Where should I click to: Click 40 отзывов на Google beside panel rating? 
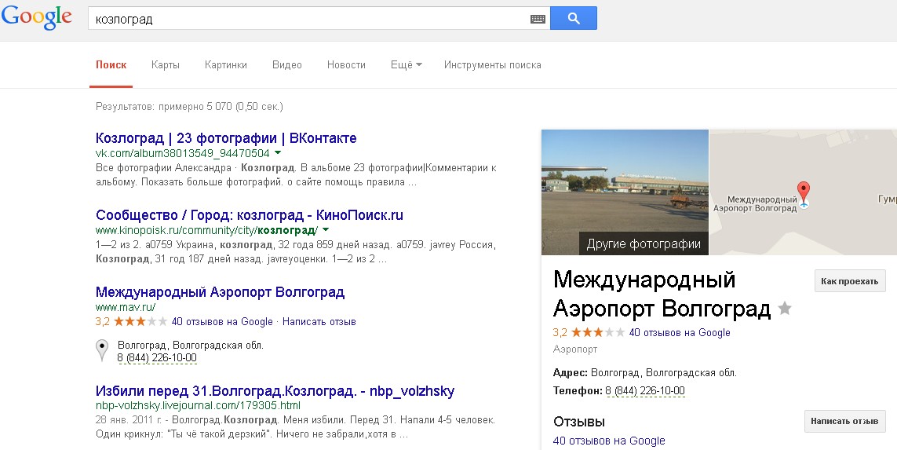pos(680,333)
